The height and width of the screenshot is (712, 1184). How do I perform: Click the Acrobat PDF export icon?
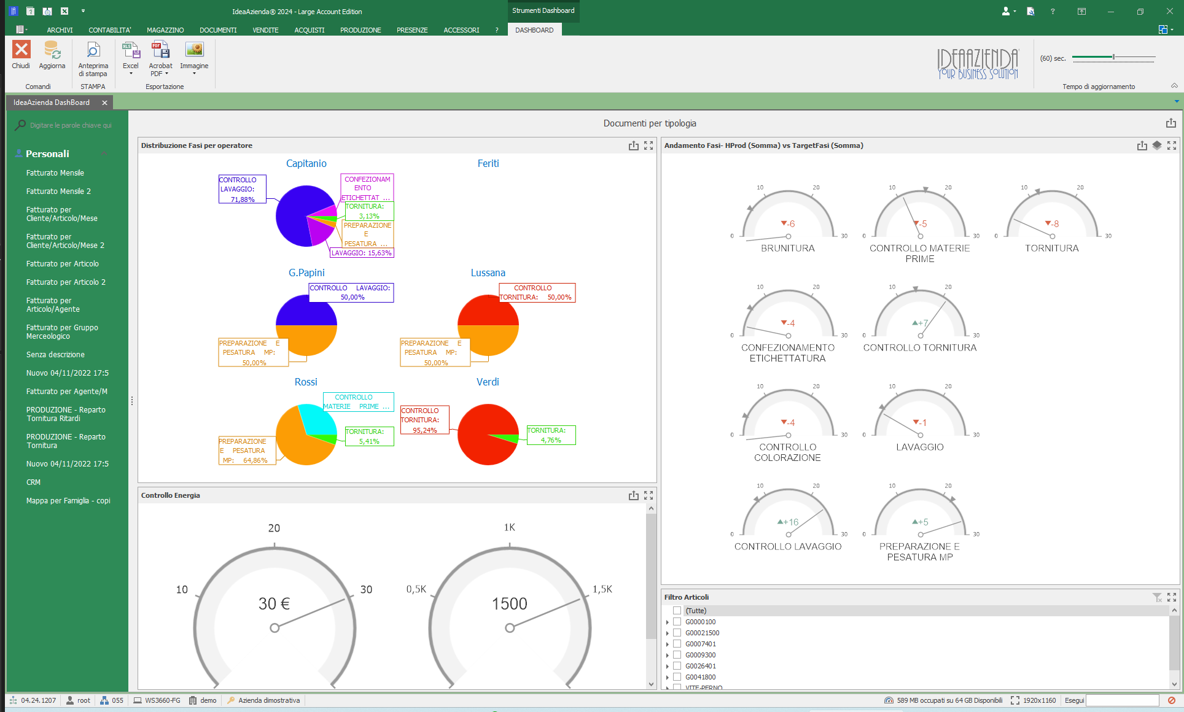[x=160, y=50]
